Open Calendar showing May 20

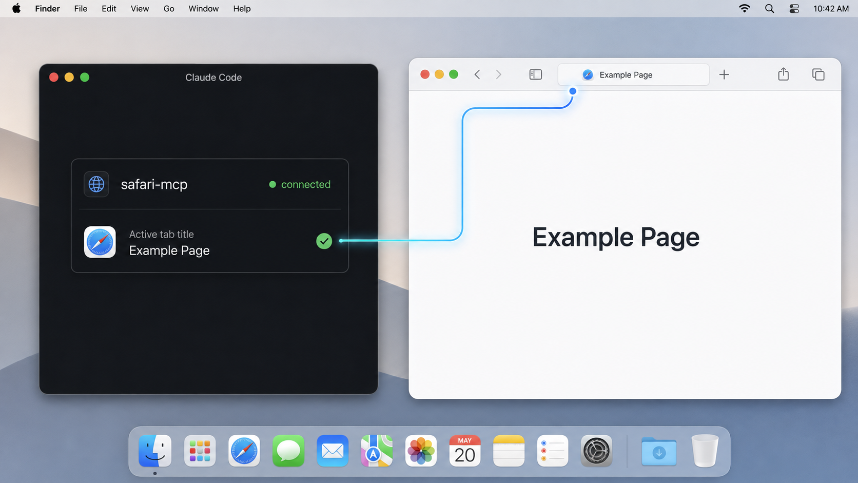[x=465, y=451]
